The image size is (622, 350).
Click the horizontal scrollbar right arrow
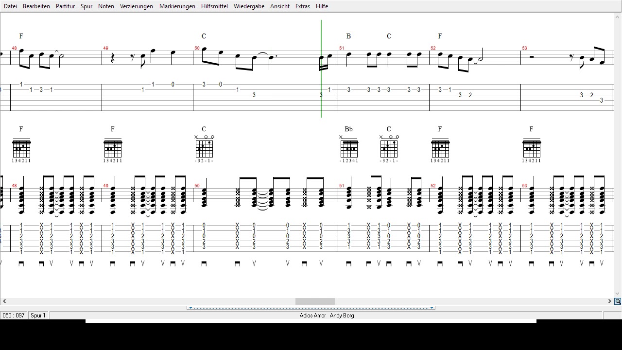tap(610, 301)
